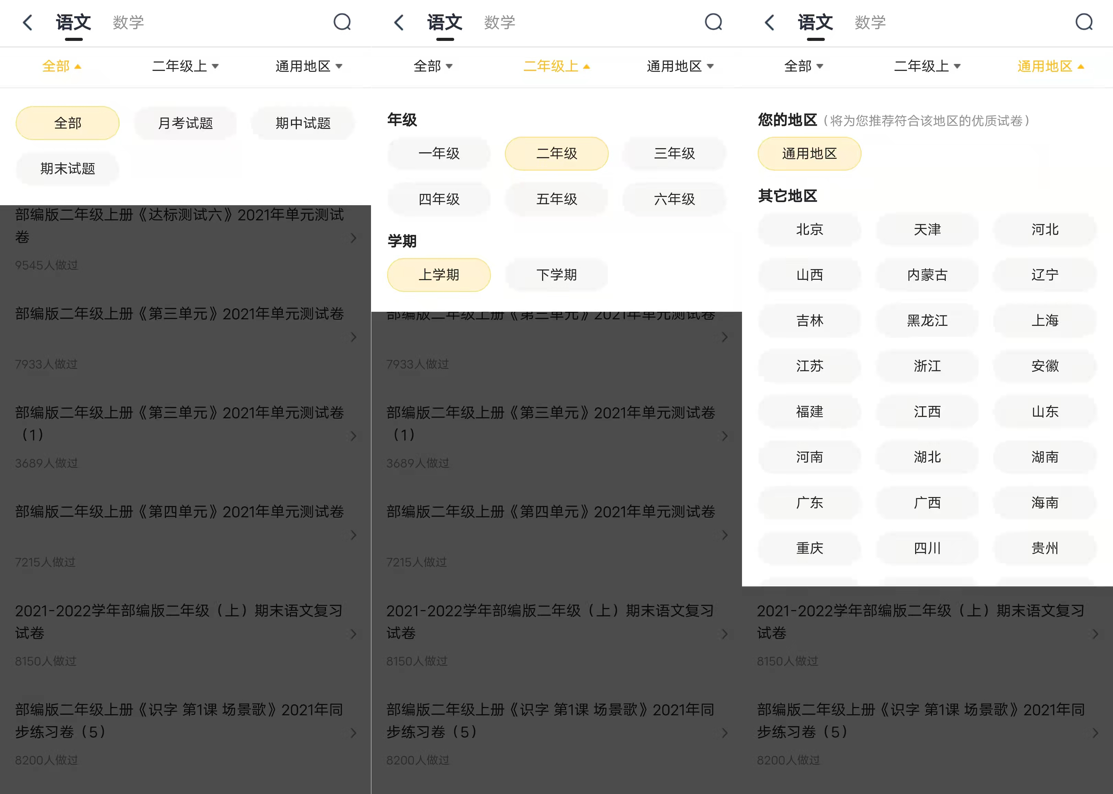Screen dimensions: 1113x794
Task: Choose 六年级 grade chip
Action: click(674, 199)
